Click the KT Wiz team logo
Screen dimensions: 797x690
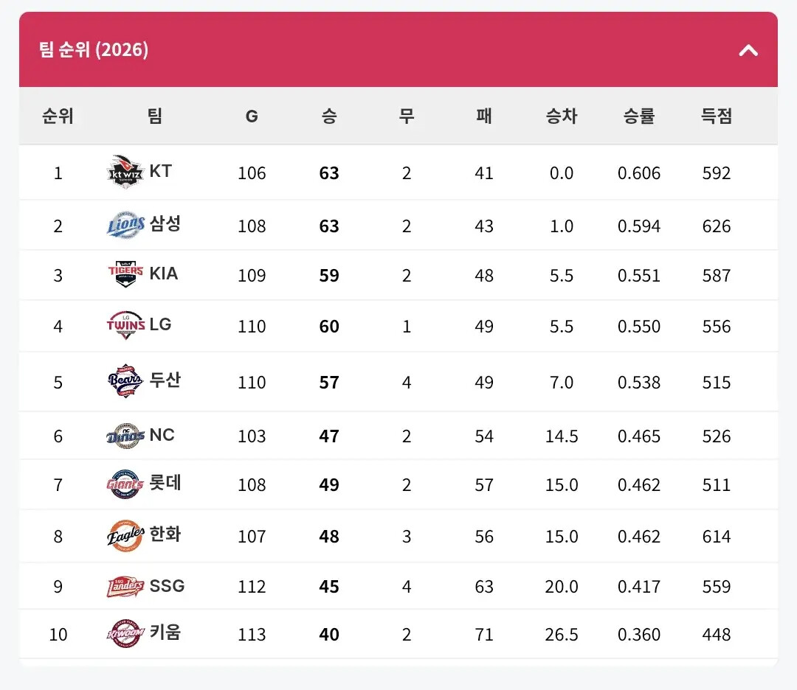125,172
